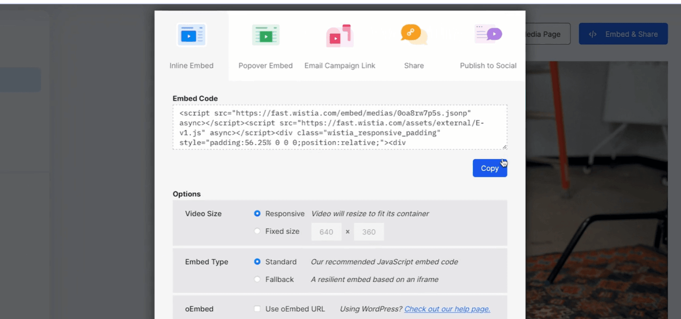
Task: Switch to the Fallback embed type
Action: pyautogui.click(x=257, y=279)
